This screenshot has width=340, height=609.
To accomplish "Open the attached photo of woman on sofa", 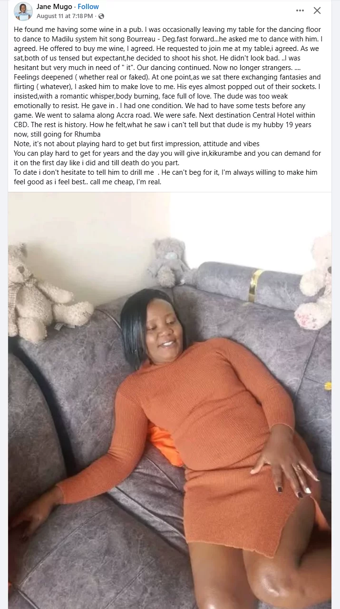I will pyautogui.click(x=170, y=400).
